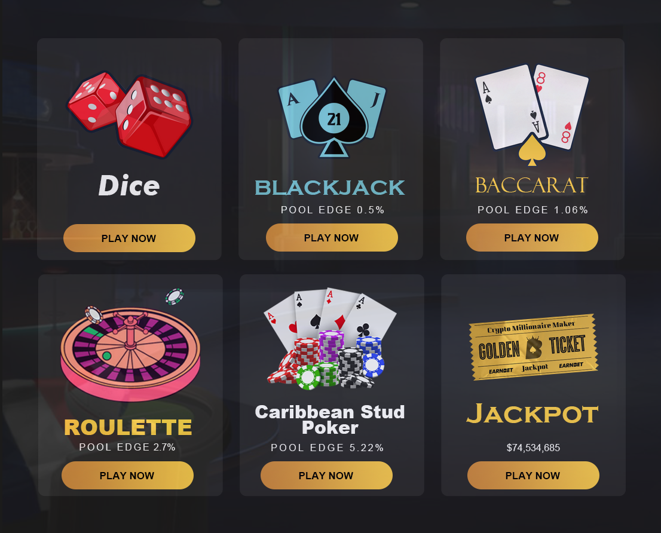This screenshot has width=661, height=533.
Task: Click the red dice icon
Action: (x=130, y=115)
